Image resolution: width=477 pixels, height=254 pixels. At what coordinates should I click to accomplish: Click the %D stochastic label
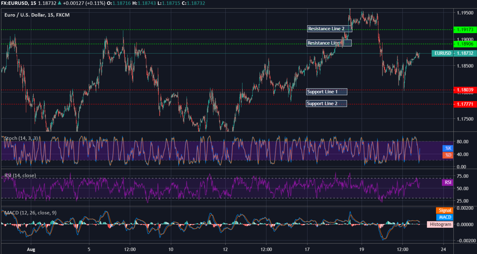tap(448, 155)
